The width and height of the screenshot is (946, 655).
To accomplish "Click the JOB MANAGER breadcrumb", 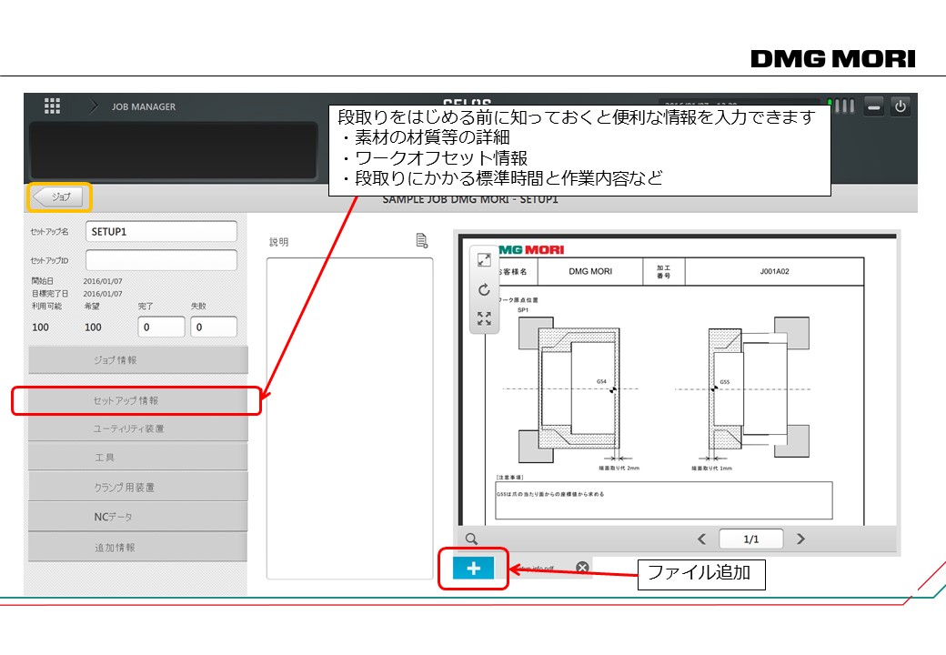I will pos(144,106).
